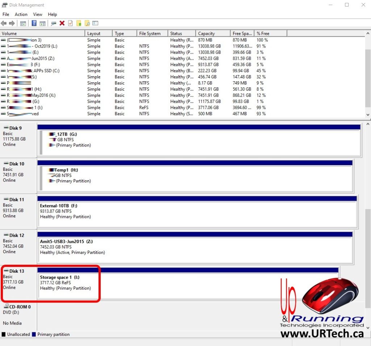Image resolution: width=371 pixels, height=346 pixels.
Task: Click the folder with up arrow toolbar icon
Action: tap(79, 23)
